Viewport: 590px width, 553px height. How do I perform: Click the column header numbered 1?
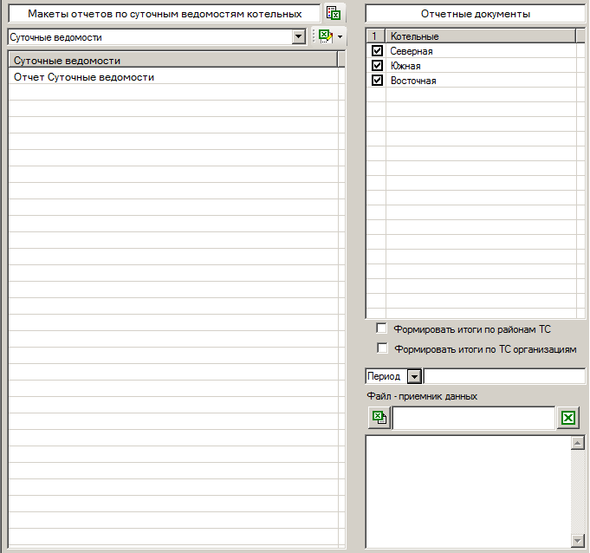(375, 36)
